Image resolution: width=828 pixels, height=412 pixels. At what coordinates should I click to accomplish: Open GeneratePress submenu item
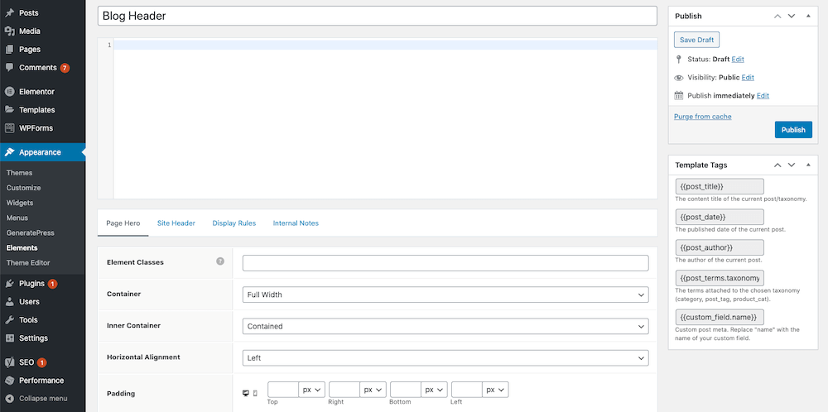[x=30, y=232]
